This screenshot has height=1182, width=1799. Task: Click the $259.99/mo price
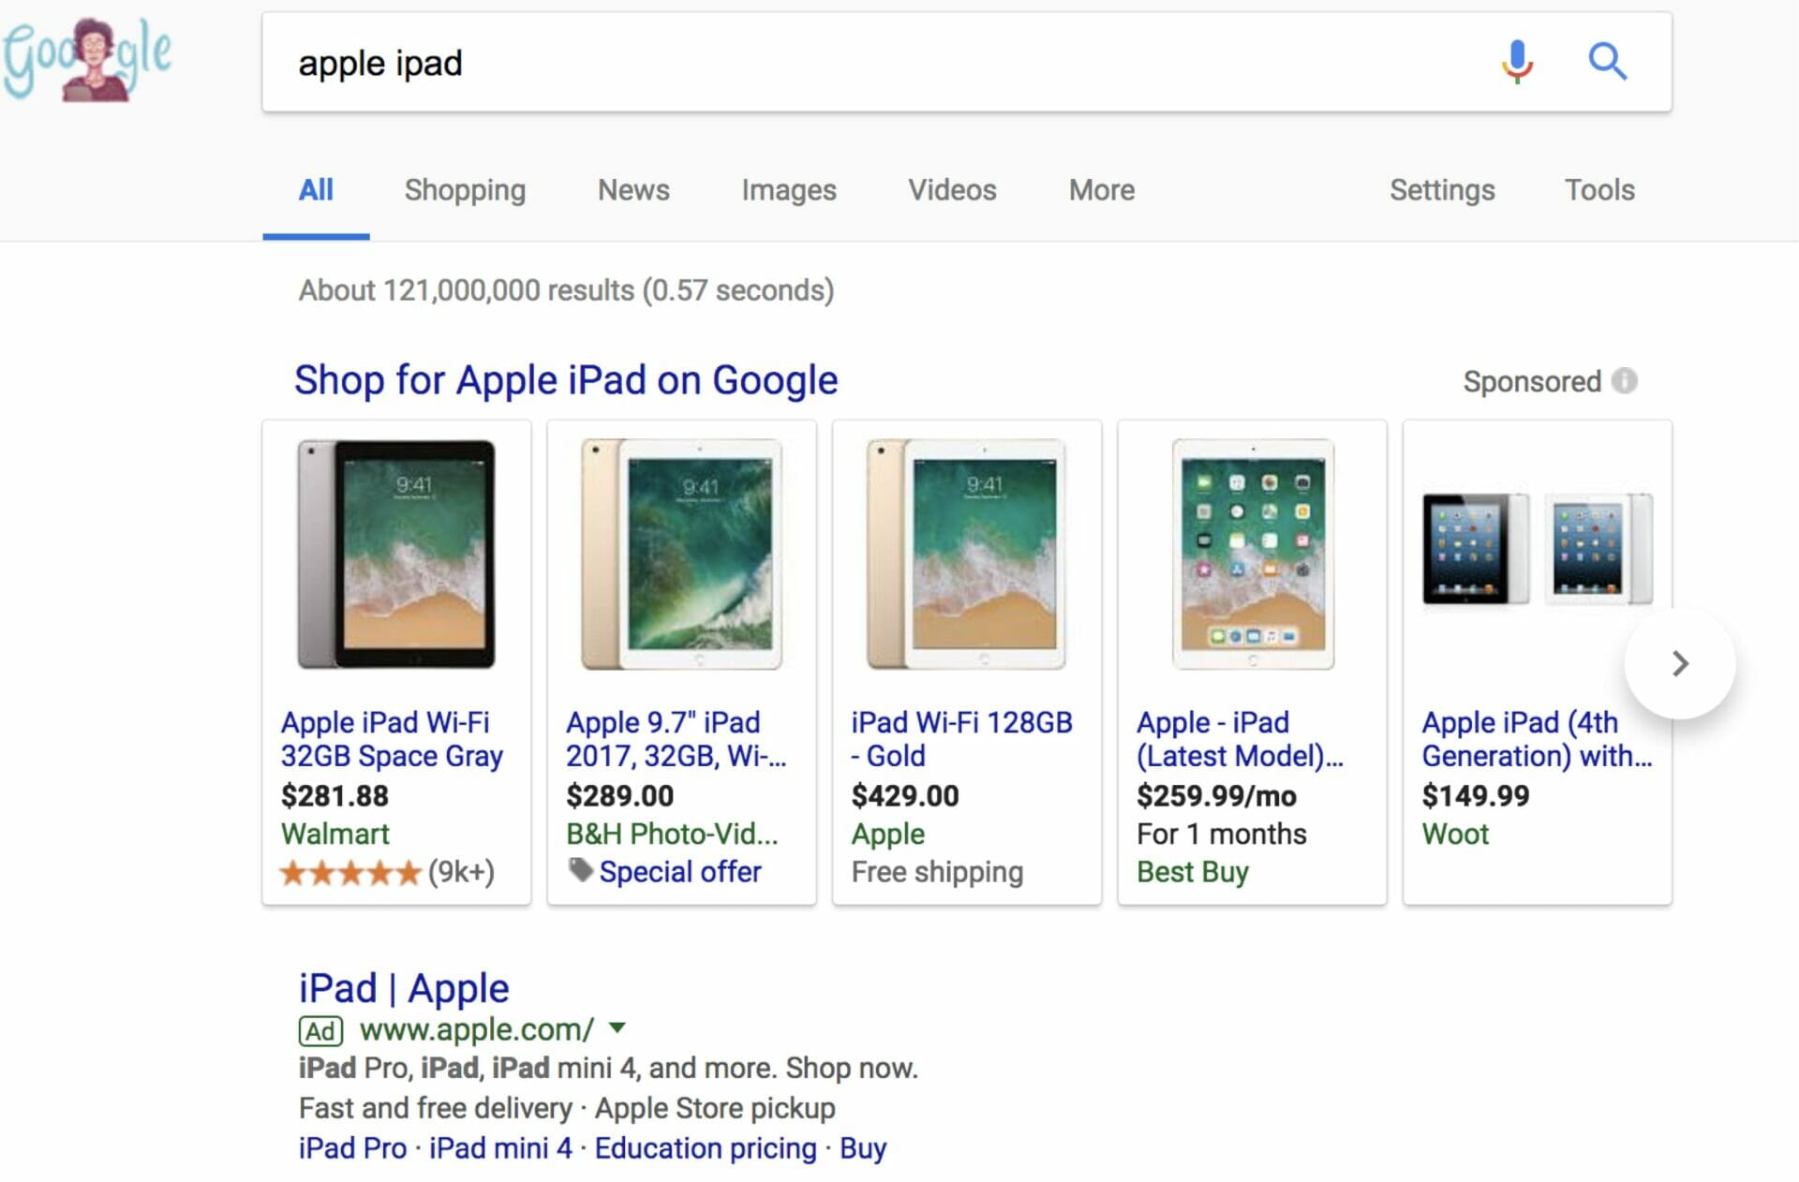click(x=1216, y=795)
